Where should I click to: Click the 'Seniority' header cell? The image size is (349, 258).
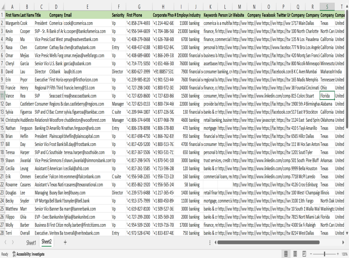[x=119, y=15]
